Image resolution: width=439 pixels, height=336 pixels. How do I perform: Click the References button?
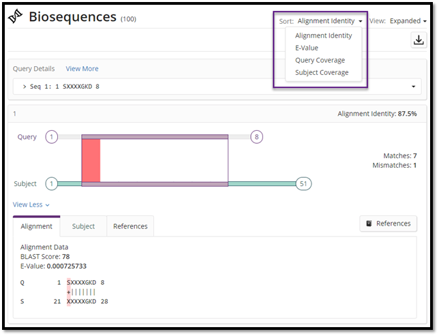pos(388,224)
